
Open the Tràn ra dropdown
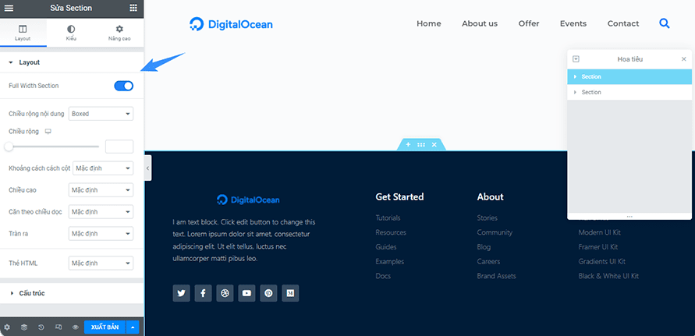[x=101, y=234]
